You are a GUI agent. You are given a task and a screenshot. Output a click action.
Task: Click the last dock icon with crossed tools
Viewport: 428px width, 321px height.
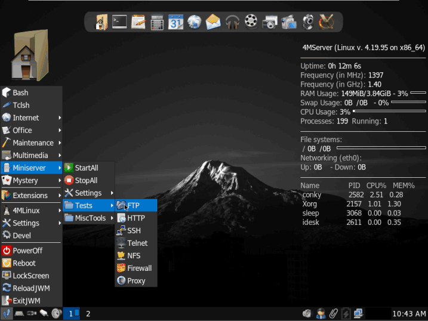(327, 22)
